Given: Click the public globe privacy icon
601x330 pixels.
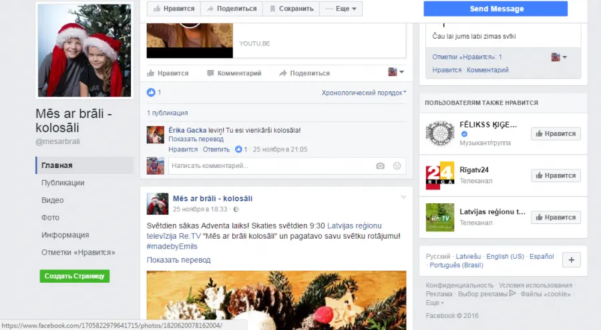Looking at the screenshot, I should [236, 209].
